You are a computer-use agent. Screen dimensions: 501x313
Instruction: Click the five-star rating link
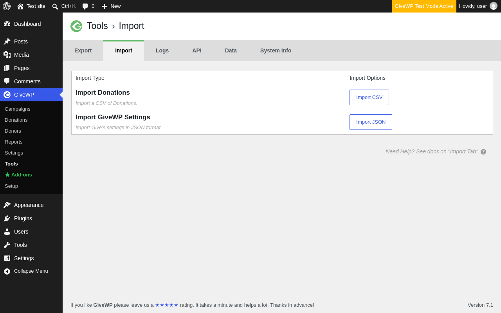[x=167, y=305]
